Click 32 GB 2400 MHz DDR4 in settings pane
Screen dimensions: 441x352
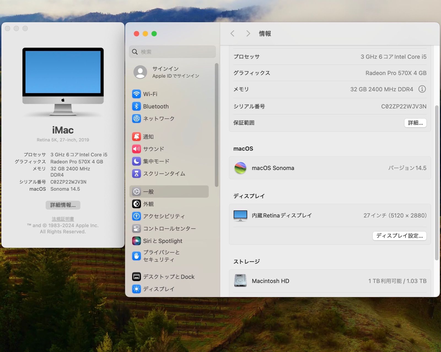(382, 89)
